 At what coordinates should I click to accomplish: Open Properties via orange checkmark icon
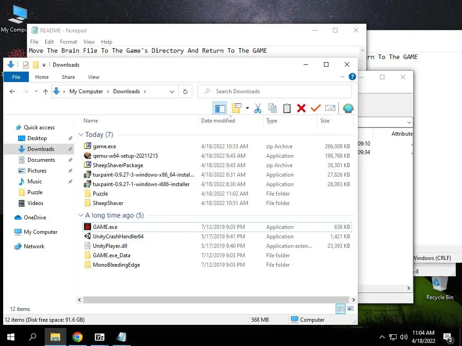click(x=315, y=108)
